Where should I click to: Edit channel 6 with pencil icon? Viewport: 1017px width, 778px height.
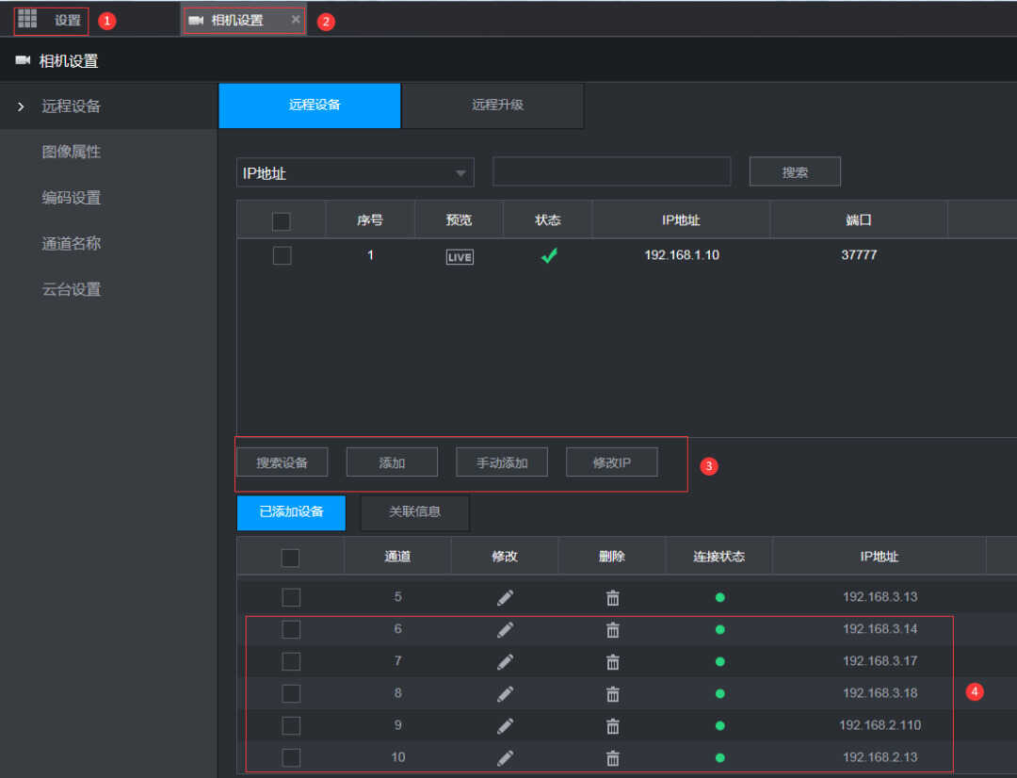[506, 629]
